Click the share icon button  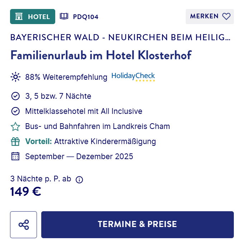tap(24, 225)
